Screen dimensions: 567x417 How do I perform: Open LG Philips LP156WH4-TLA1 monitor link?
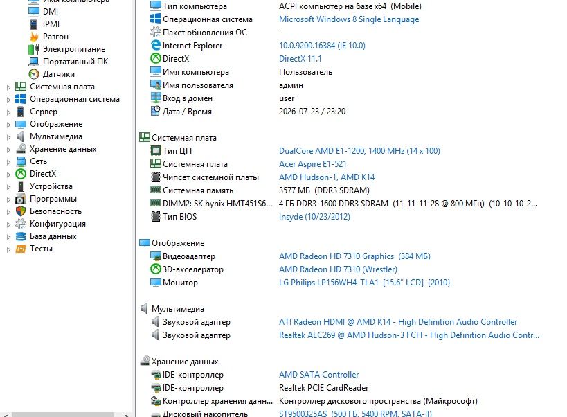pos(364,283)
